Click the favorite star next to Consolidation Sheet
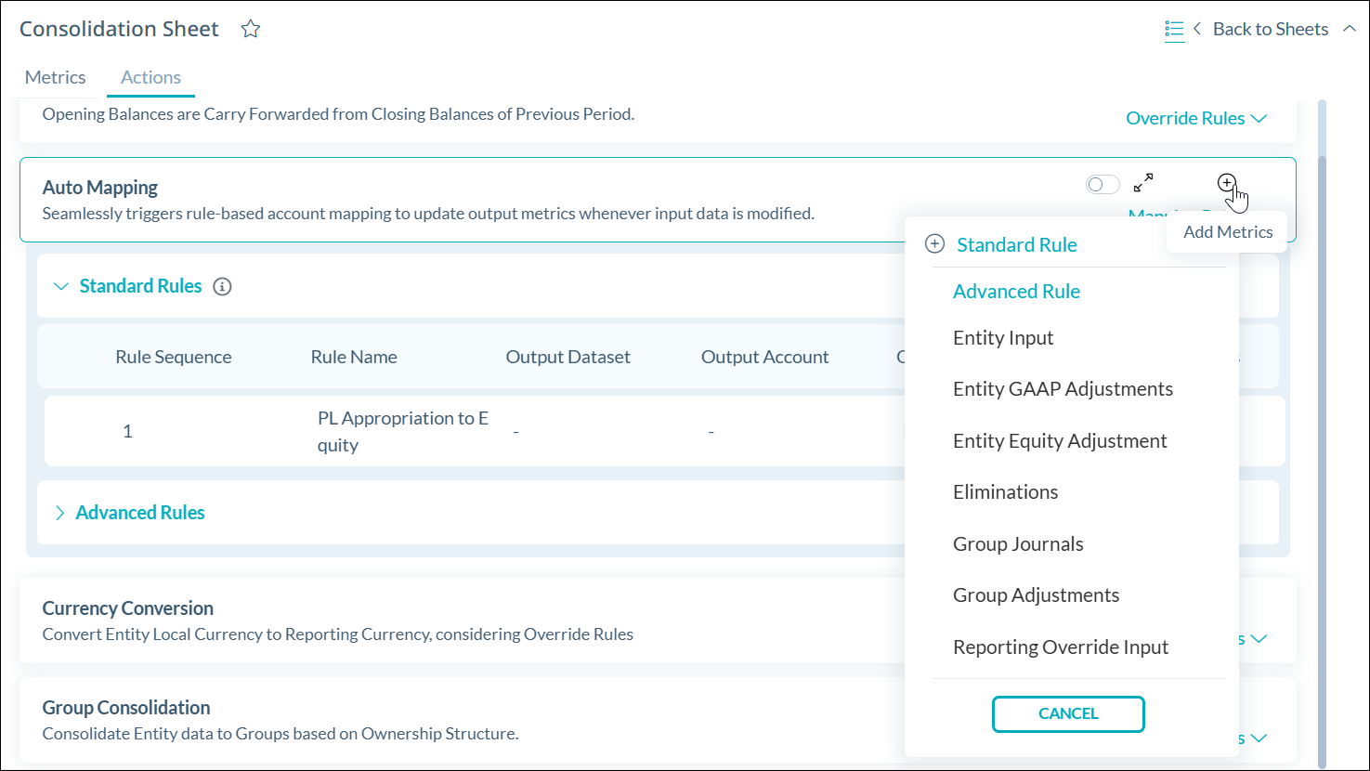 point(250,29)
